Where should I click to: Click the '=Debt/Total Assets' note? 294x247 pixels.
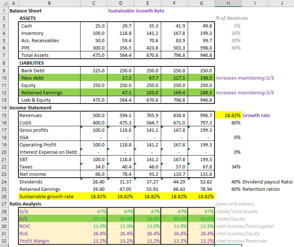237,211
